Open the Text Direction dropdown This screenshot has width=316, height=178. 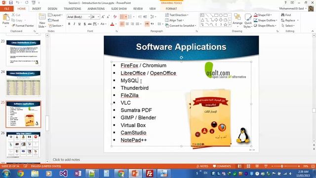(177, 15)
